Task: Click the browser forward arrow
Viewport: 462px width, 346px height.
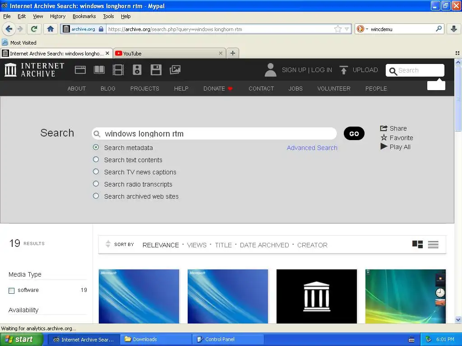Action: tap(20, 29)
